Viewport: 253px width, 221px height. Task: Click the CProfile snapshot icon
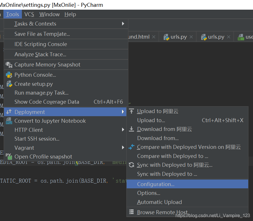(9, 157)
